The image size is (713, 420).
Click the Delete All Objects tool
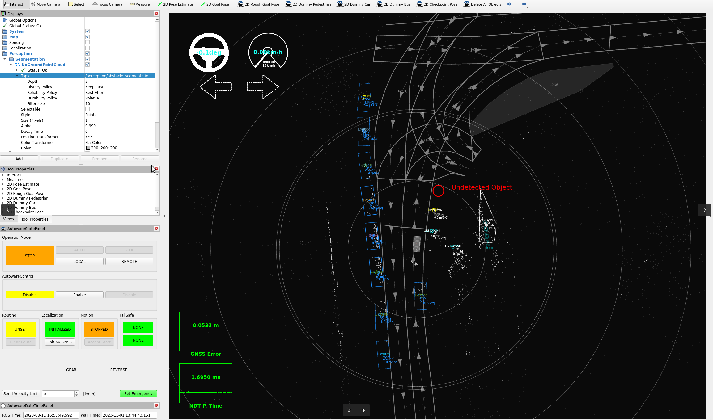pos(482,4)
